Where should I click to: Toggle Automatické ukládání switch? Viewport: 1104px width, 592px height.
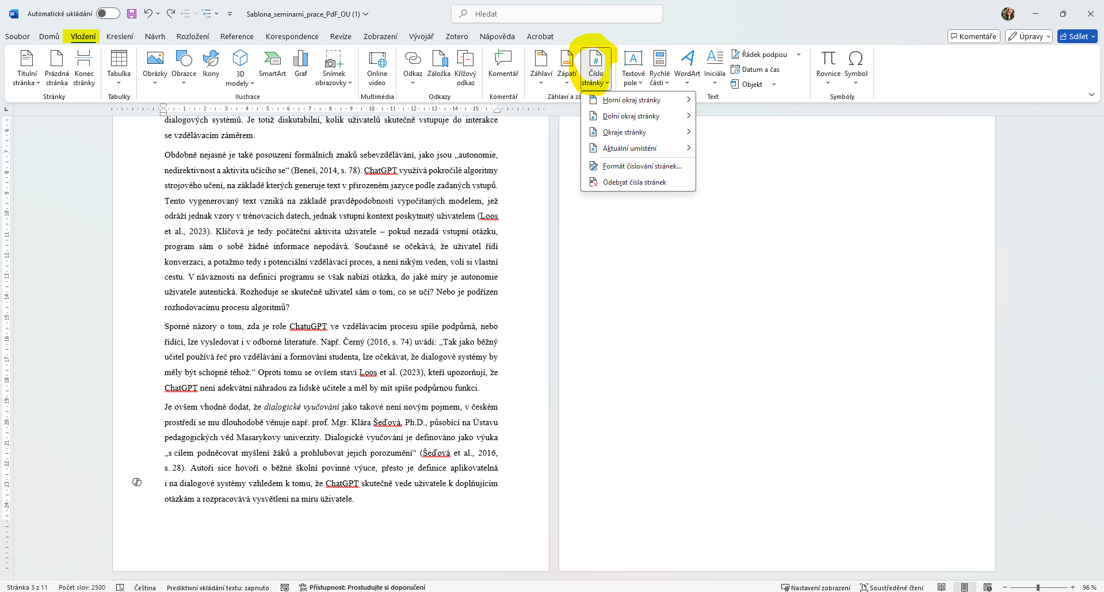point(108,14)
